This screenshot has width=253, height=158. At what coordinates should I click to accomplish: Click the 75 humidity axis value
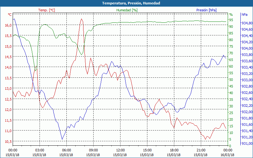(231, 46)
